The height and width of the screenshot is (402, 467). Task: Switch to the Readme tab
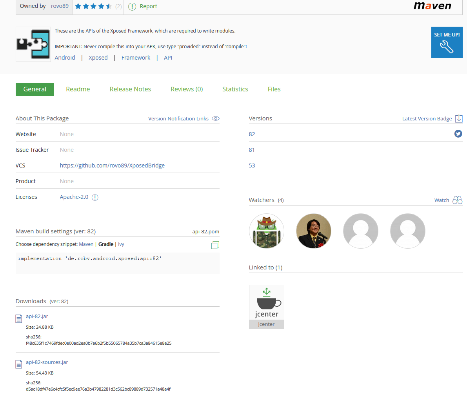(78, 89)
